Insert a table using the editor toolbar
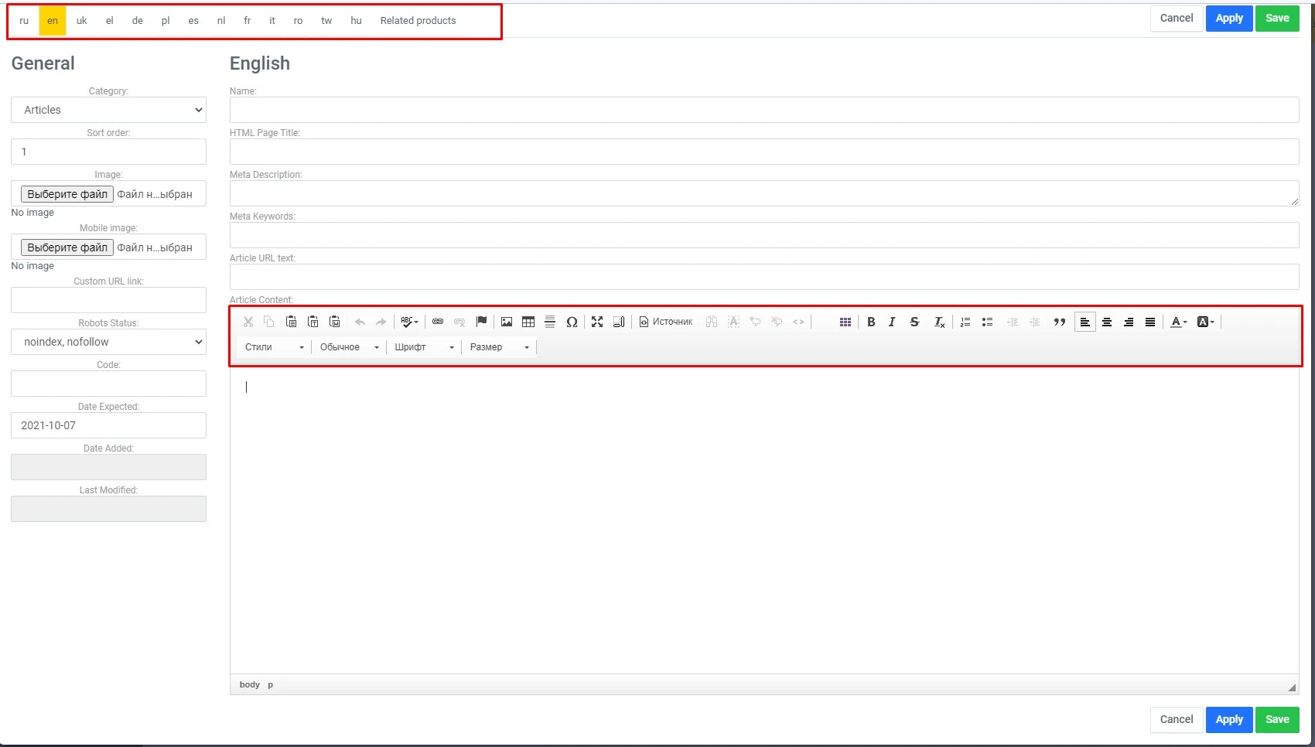The image size is (1315, 747). click(528, 322)
